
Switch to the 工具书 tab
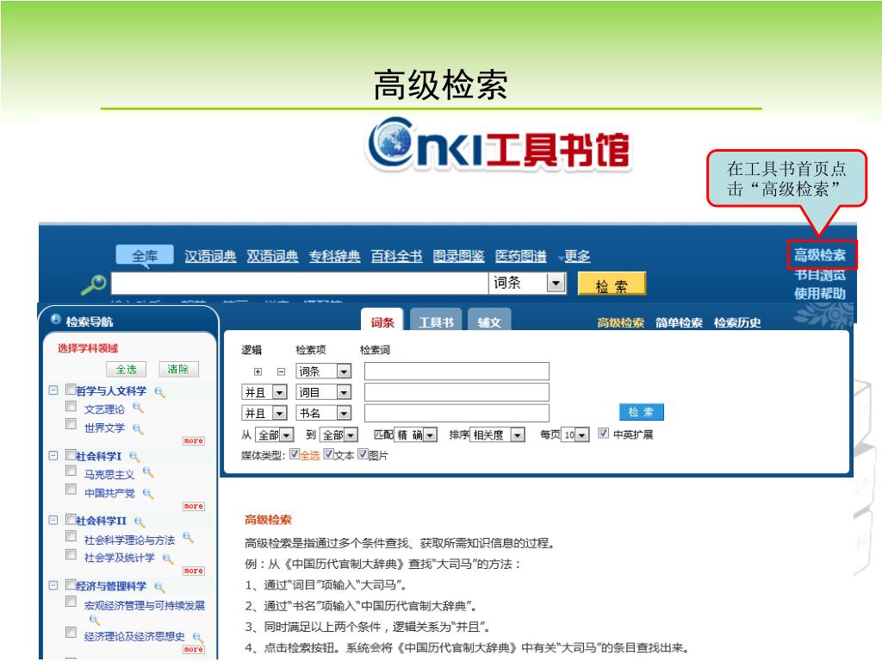(x=436, y=322)
